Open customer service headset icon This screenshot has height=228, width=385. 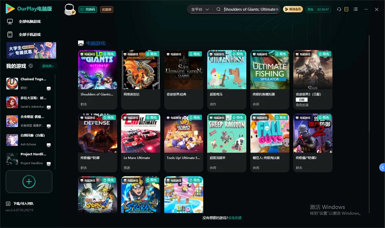(339, 9)
